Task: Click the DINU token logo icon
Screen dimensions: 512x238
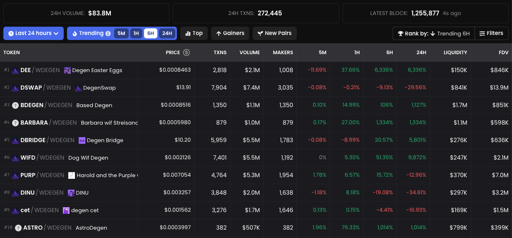Action: coord(71,193)
